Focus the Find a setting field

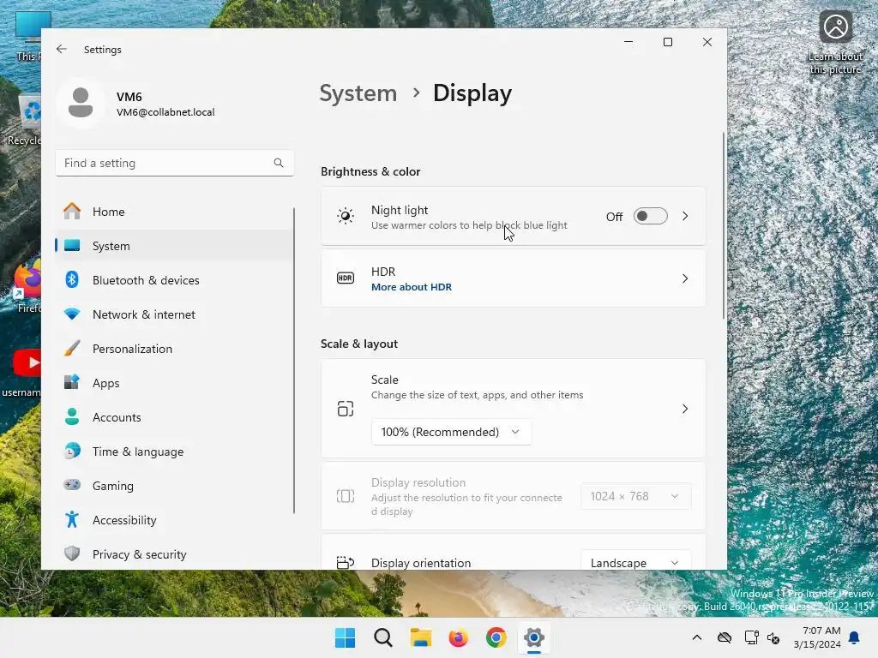tap(175, 163)
